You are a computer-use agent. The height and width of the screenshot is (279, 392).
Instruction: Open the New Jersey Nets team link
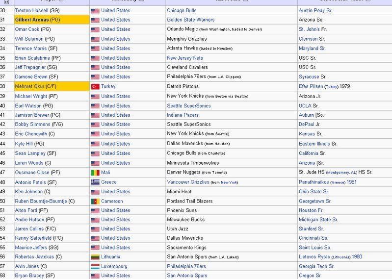point(185,58)
